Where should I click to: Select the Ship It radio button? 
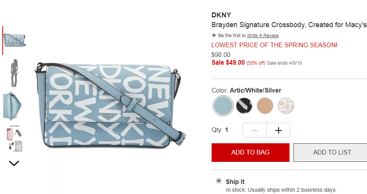pos(219,181)
